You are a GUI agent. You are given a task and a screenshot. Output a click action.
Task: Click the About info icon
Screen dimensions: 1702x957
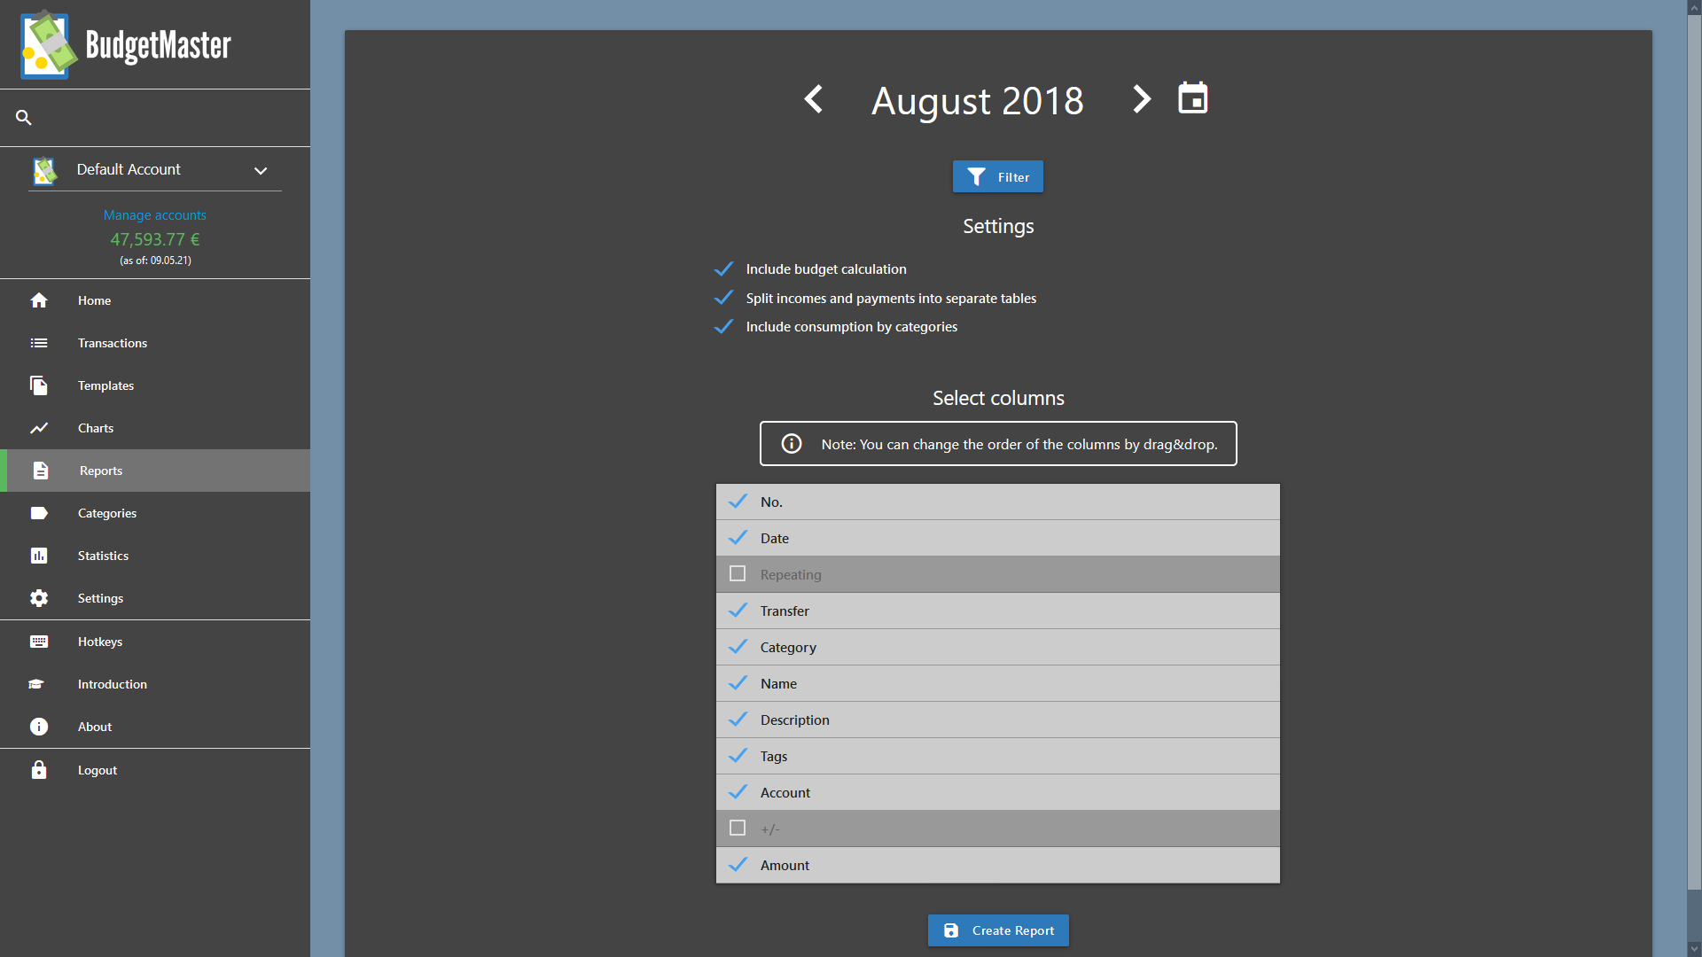39,727
